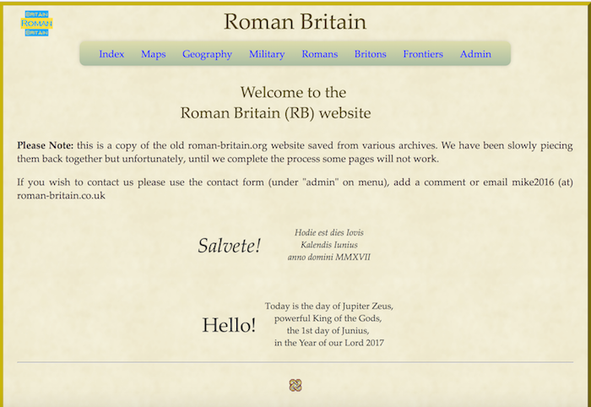Image resolution: width=591 pixels, height=407 pixels.
Task: Click the 'Roman Britain (RB) website' heading line
Action: coord(276,112)
